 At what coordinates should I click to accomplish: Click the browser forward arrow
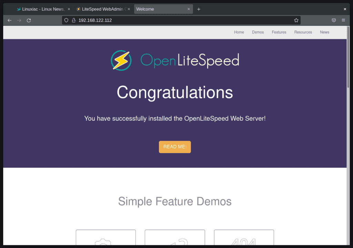(19, 20)
